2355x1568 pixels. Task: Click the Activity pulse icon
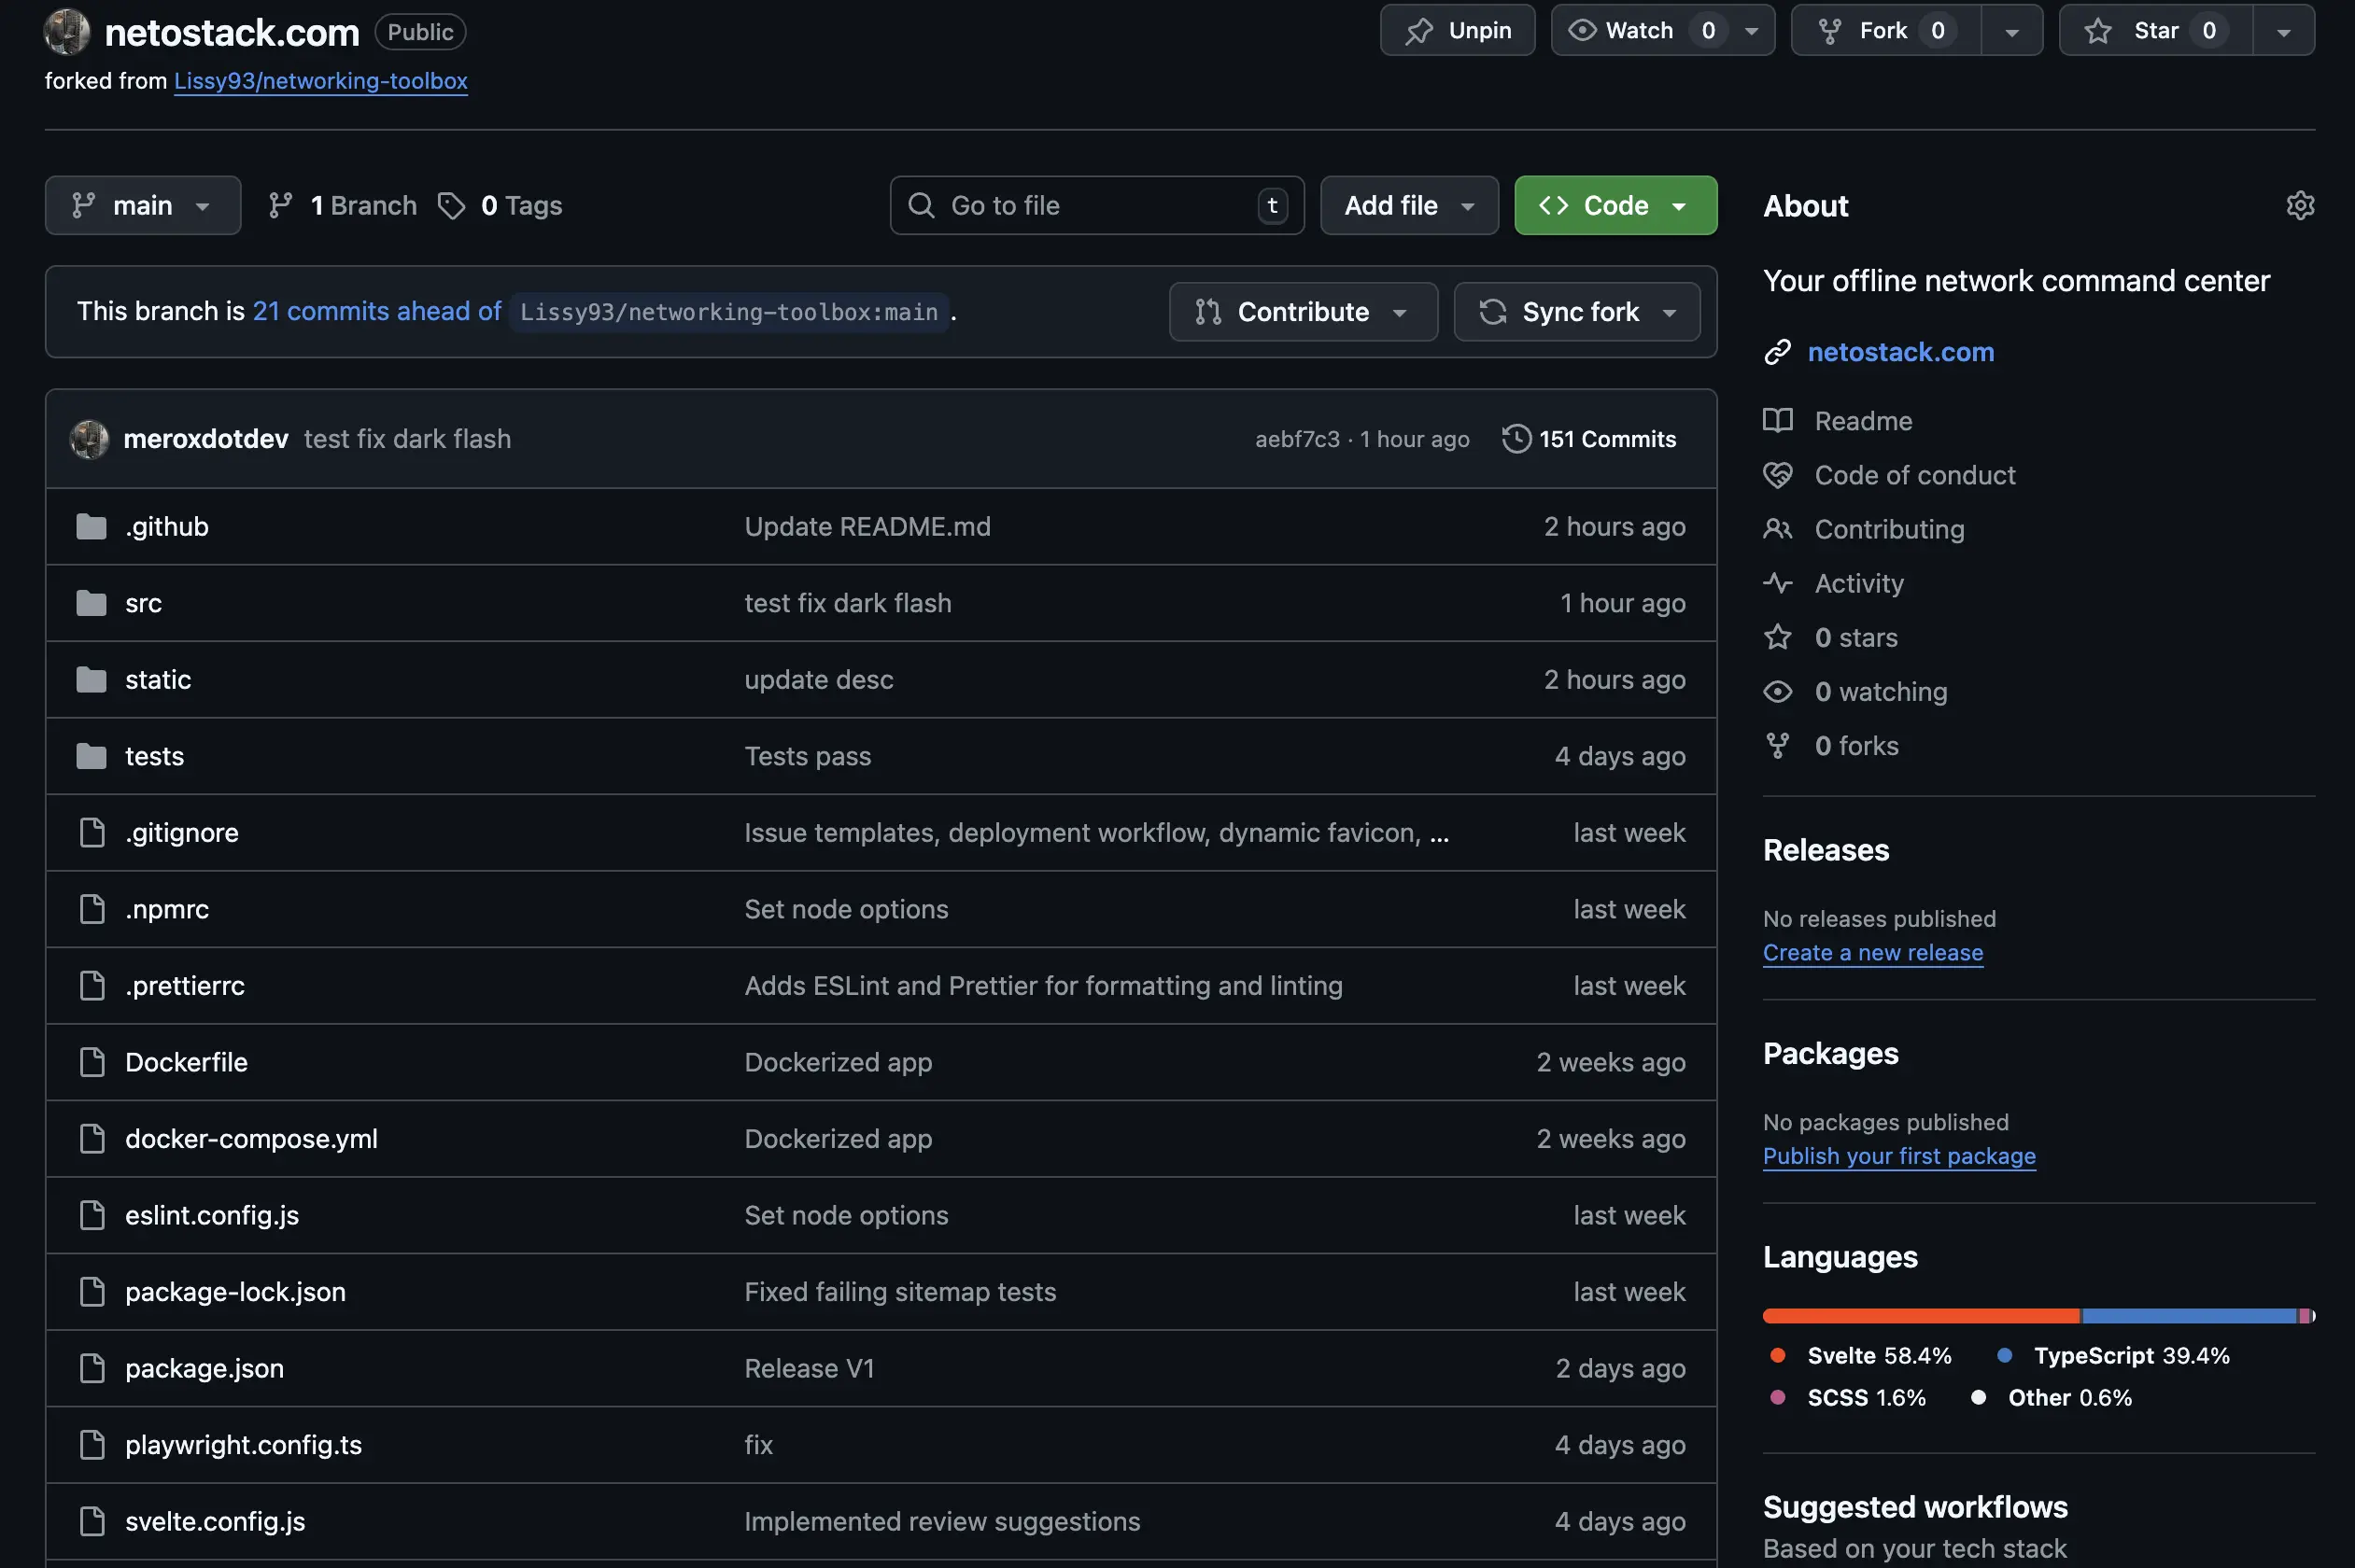(x=1778, y=583)
